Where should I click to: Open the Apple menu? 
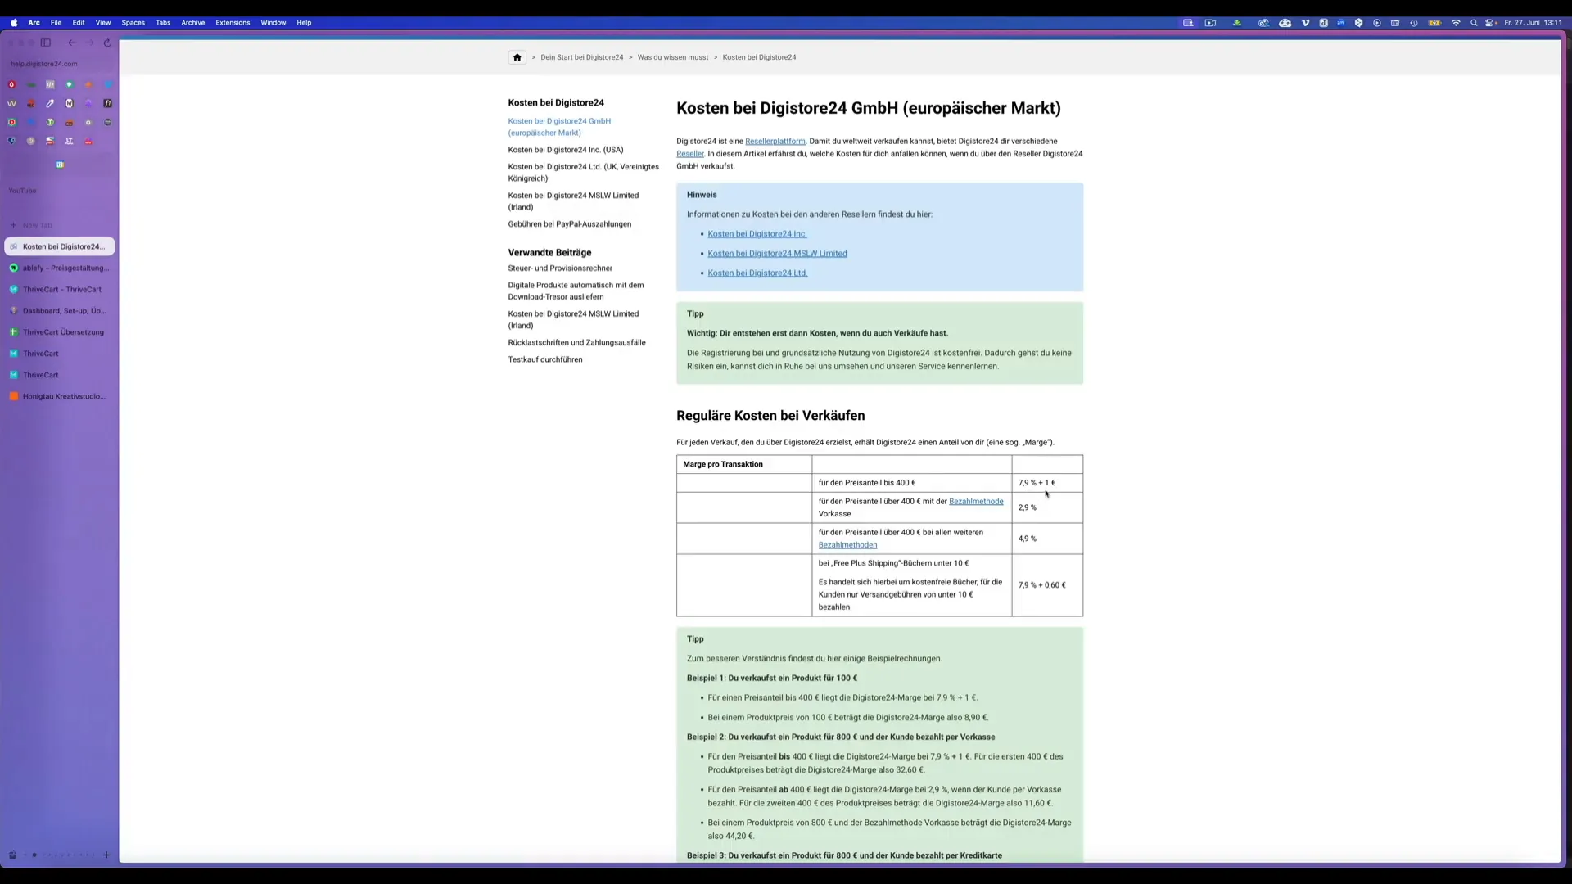click(x=14, y=23)
